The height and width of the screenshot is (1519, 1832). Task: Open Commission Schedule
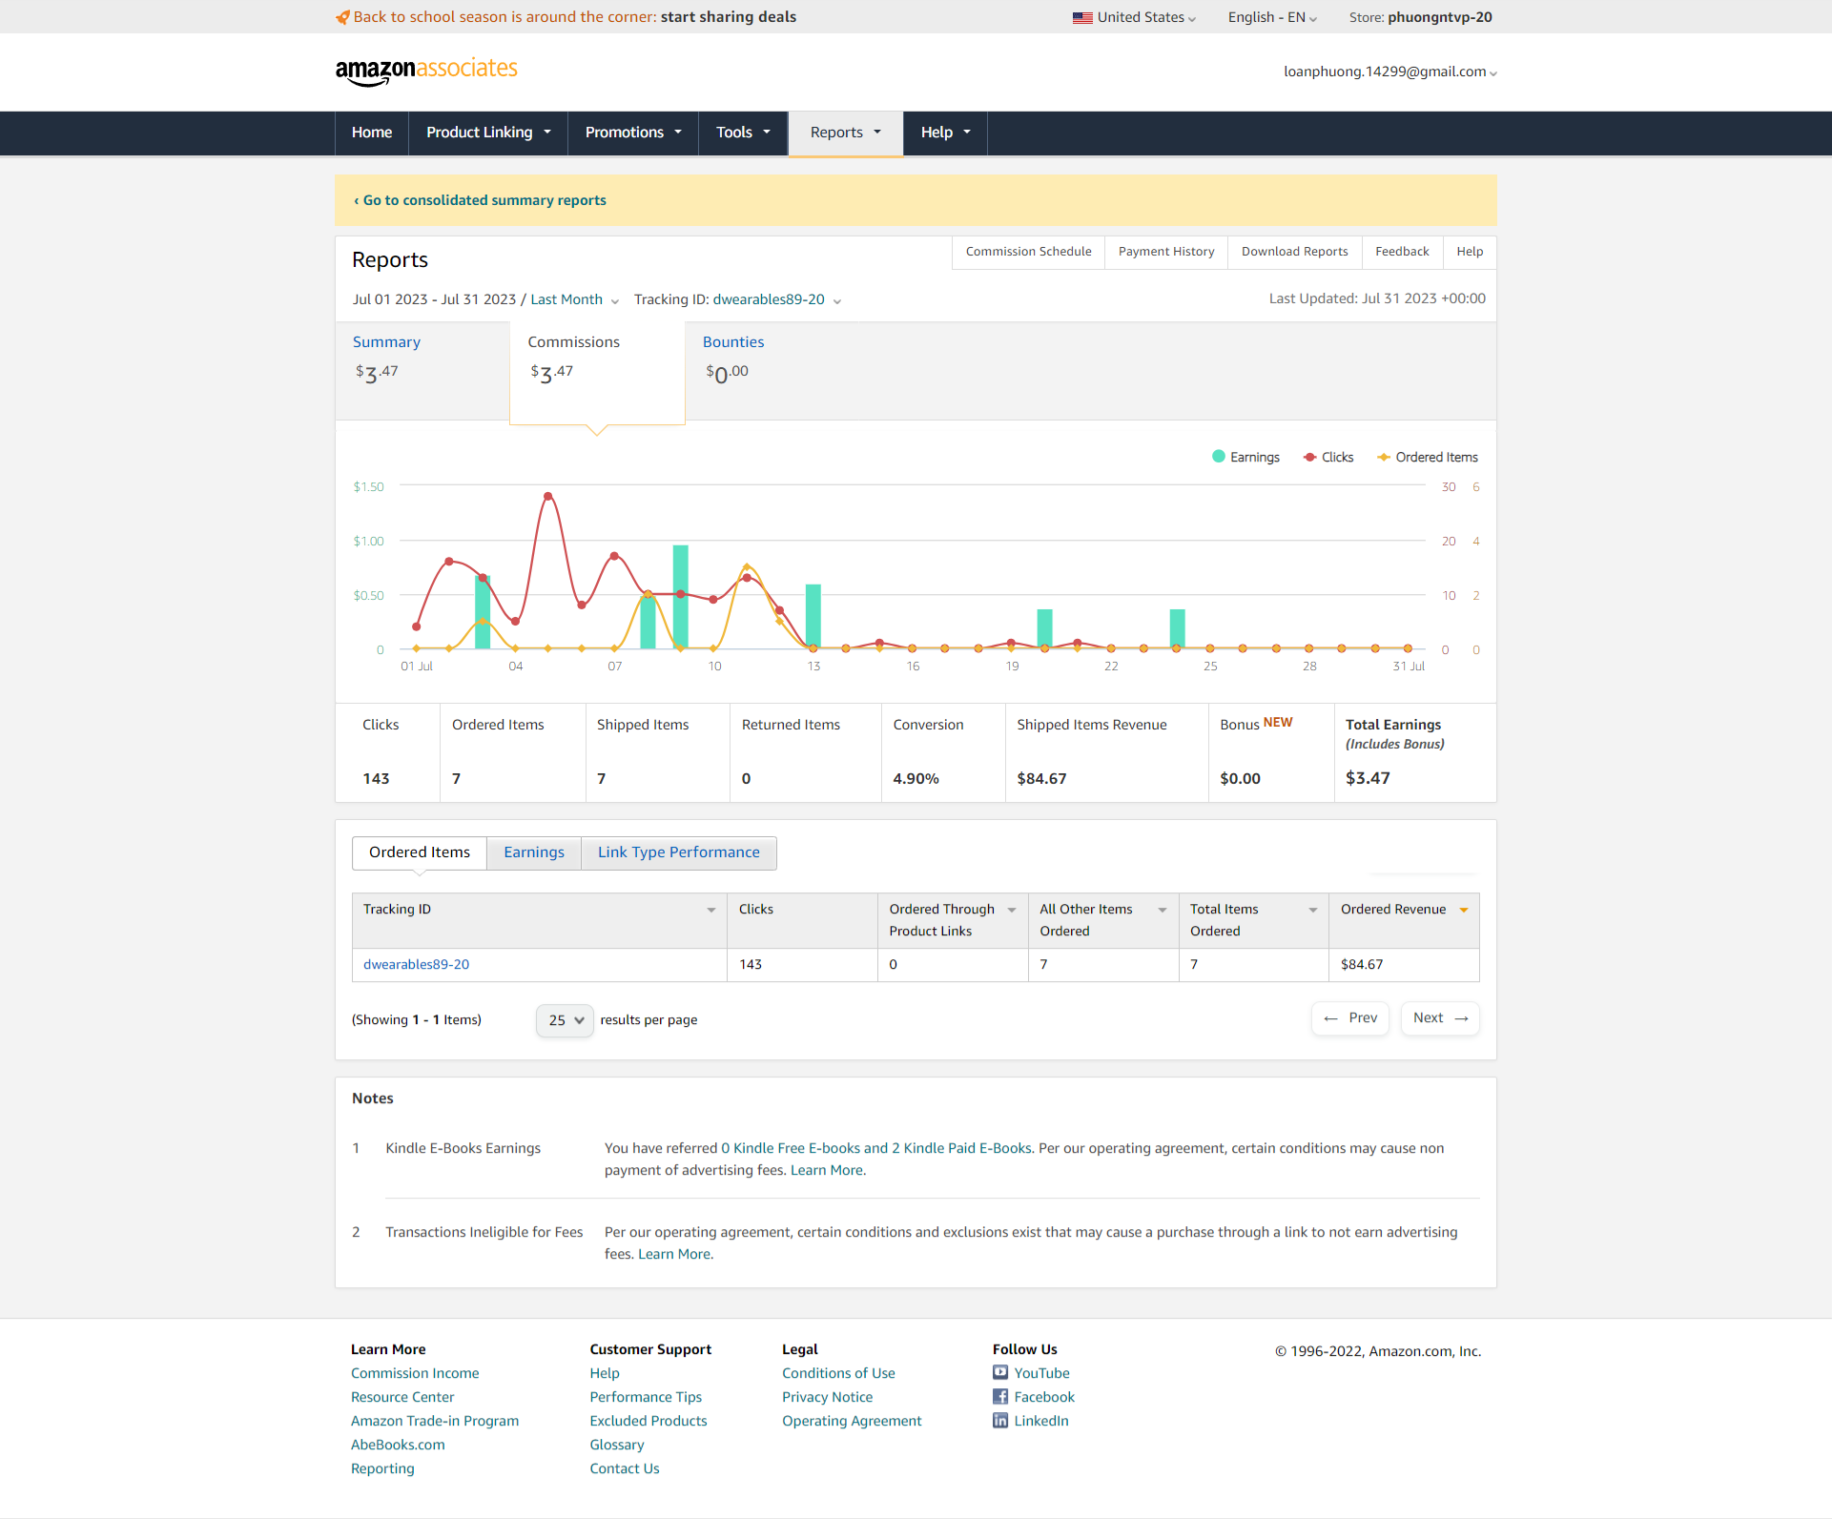(x=1028, y=252)
